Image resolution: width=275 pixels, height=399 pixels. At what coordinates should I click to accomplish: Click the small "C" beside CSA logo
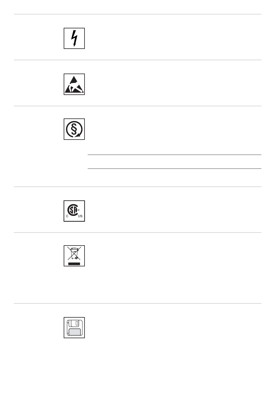[67, 217]
